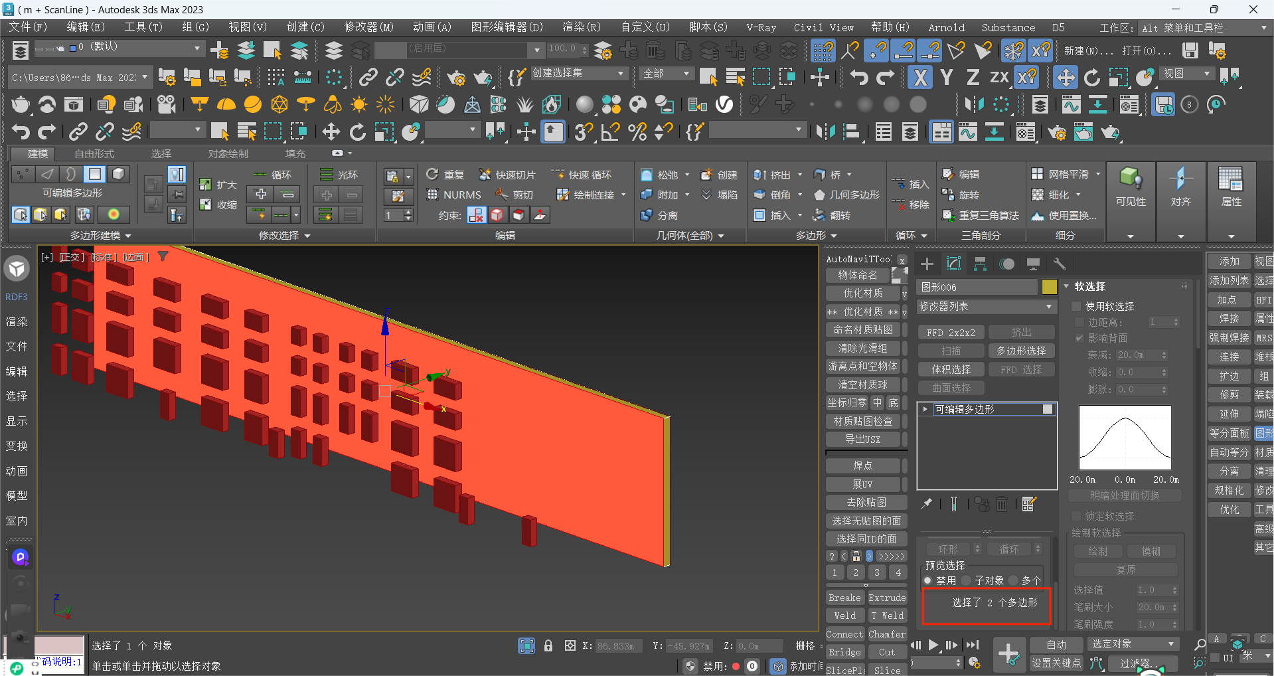The image size is (1274, 676).
Task: Open the 文件(F) menu
Action: click(28, 27)
